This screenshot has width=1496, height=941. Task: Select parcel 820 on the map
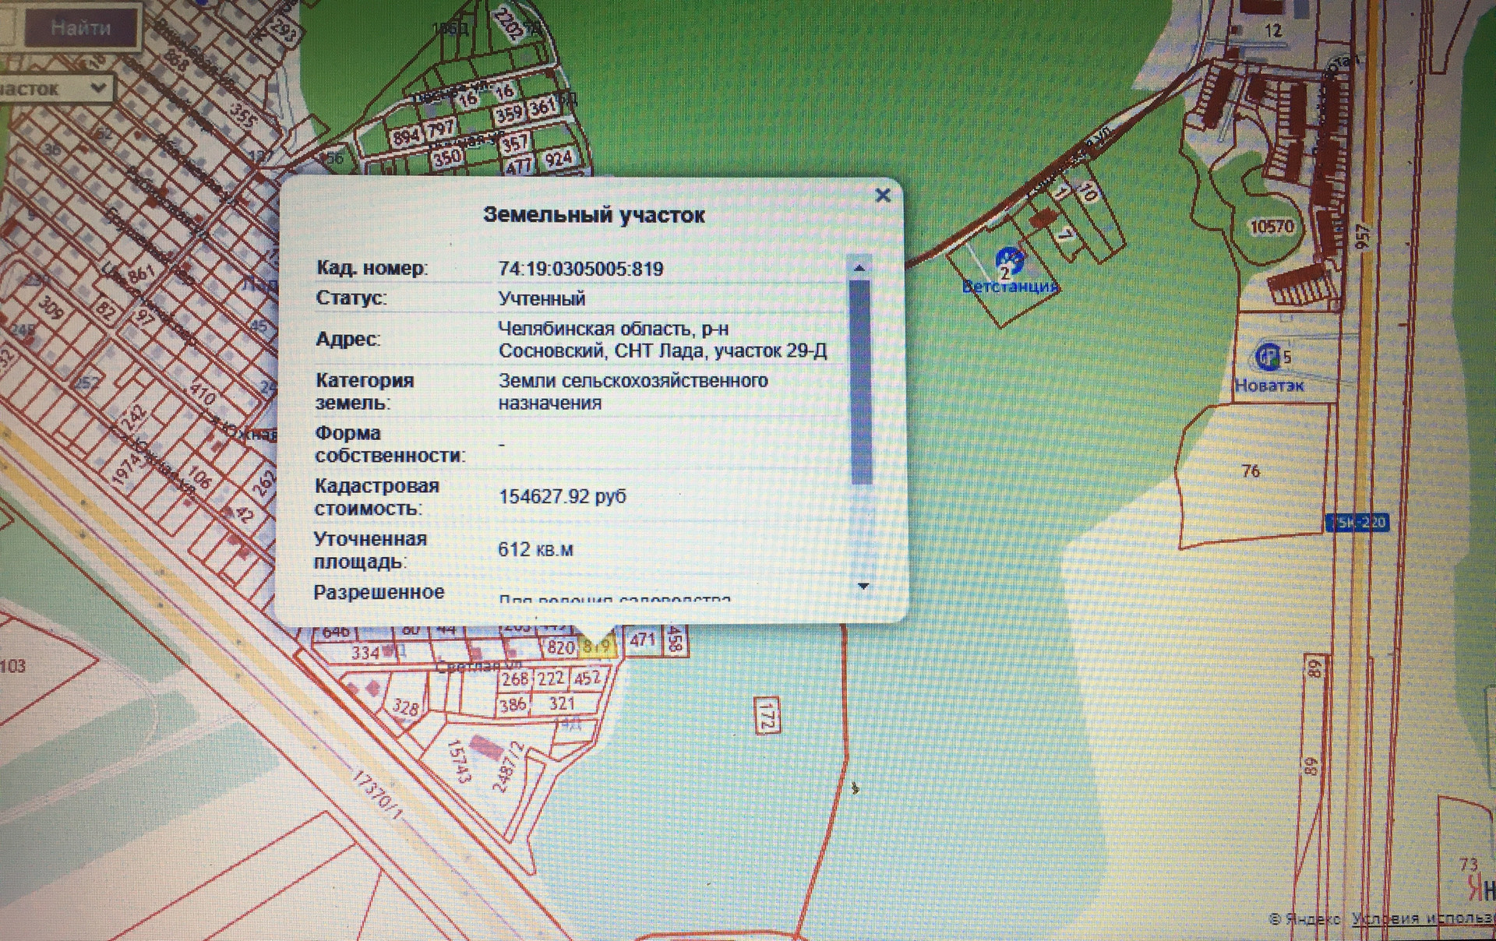coord(561,647)
